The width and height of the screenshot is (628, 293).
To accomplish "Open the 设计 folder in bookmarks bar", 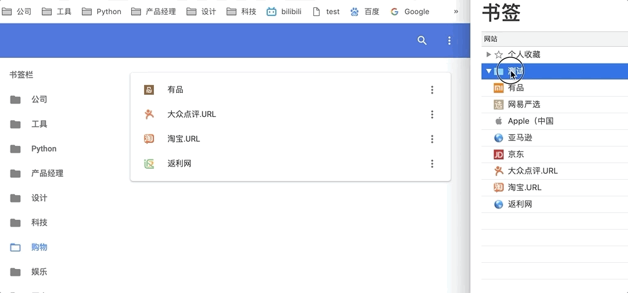I will coord(201,12).
